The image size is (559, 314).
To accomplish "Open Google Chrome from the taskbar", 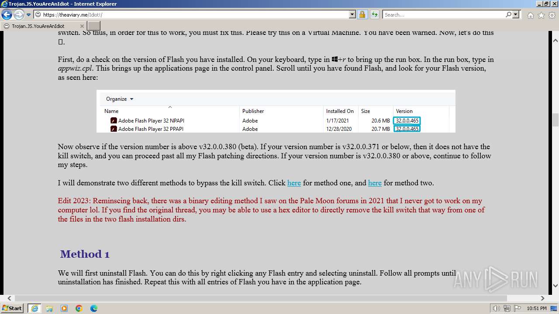I will (79, 308).
